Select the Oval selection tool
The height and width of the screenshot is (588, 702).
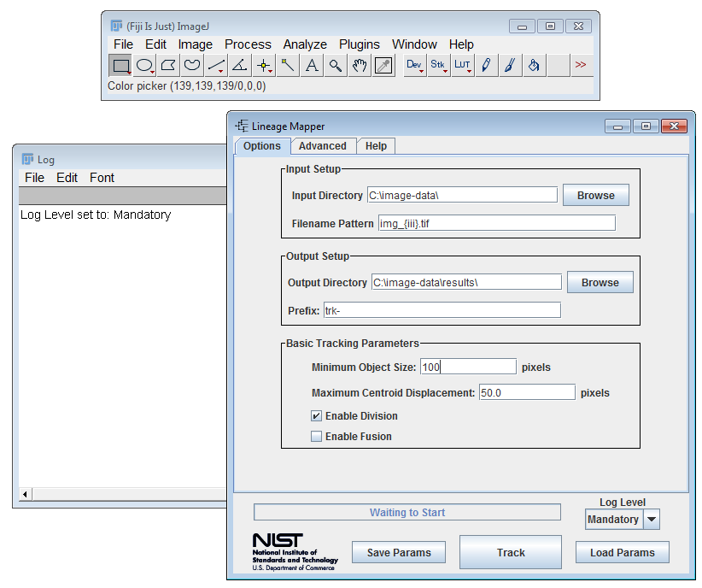coord(144,65)
